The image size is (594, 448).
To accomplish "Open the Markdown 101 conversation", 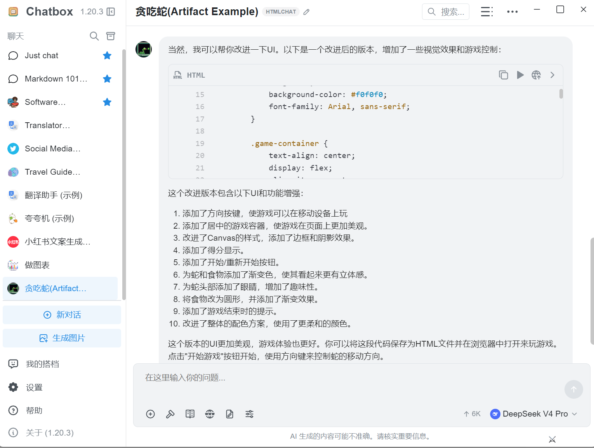I will click(60, 79).
